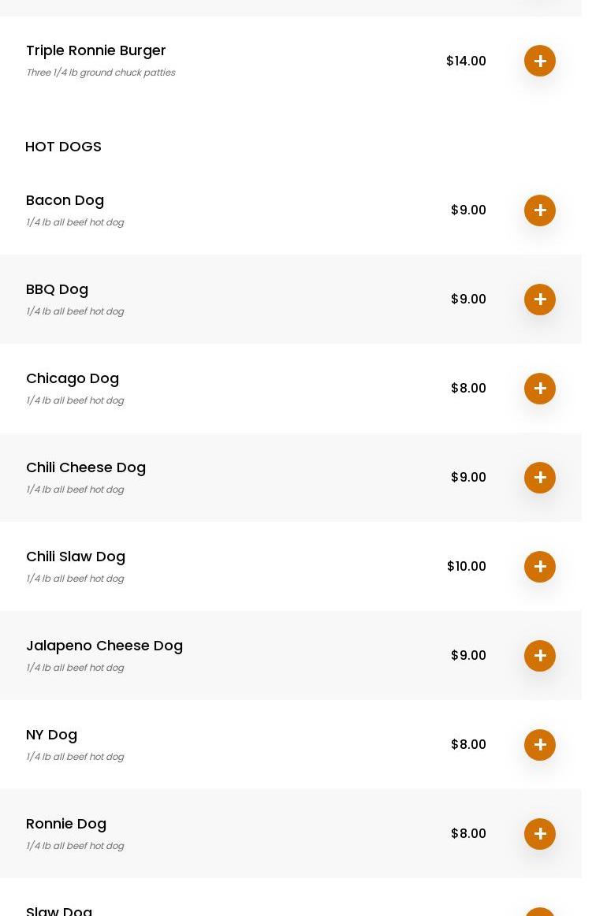Add Triple Ronnie Burger to order
Viewport: 607px width, 916px height.
pyautogui.click(x=540, y=61)
